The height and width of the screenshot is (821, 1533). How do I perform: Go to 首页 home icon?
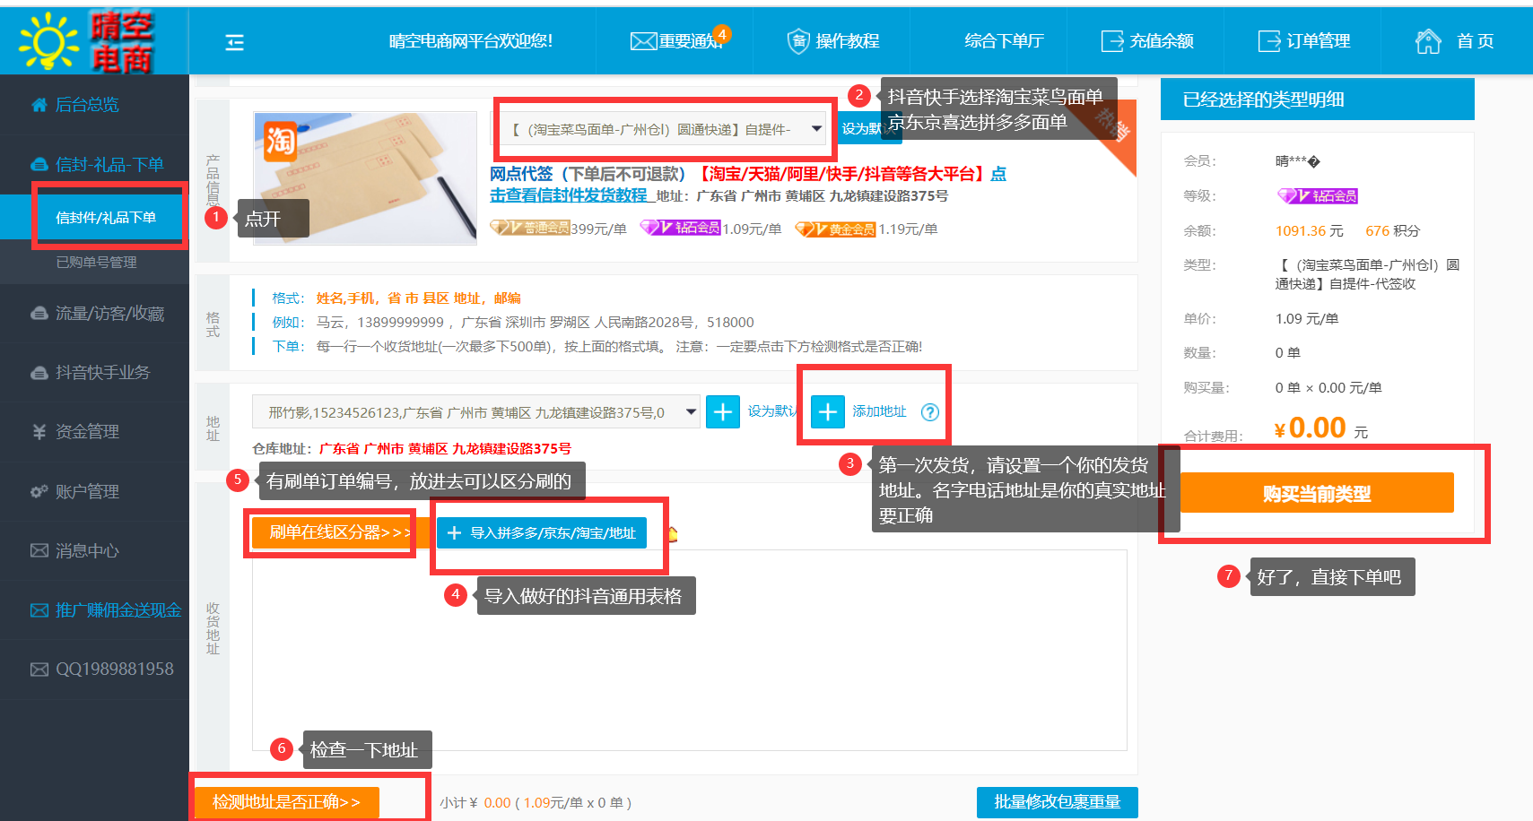point(1428,41)
